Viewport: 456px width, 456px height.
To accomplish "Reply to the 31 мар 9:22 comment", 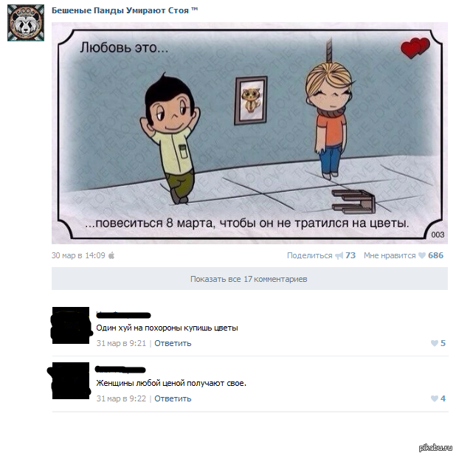I will click(173, 398).
